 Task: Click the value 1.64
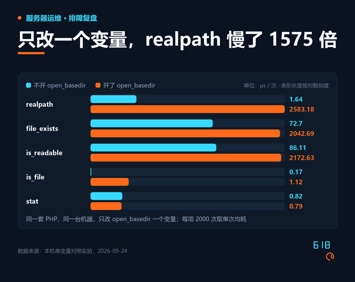296,99
